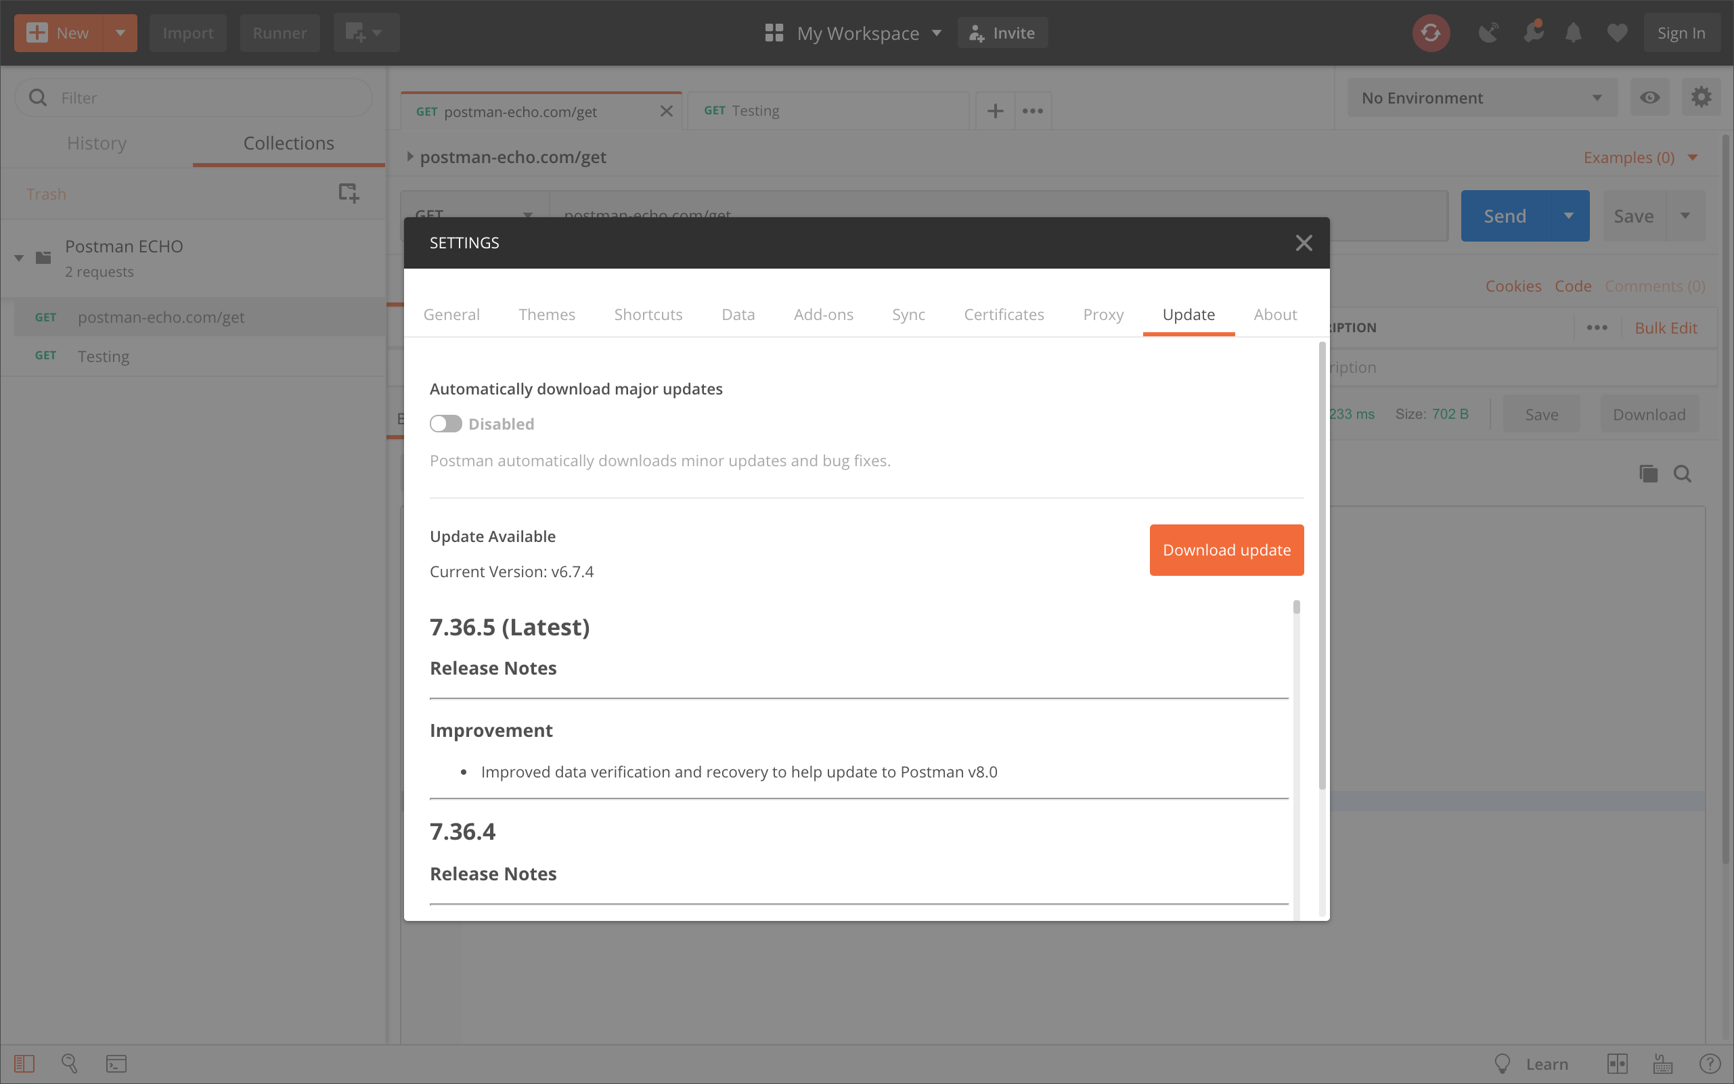Expand My Workspace dropdown
The width and height of the screenshot is (1734, 1084).
tap(937, 33)
